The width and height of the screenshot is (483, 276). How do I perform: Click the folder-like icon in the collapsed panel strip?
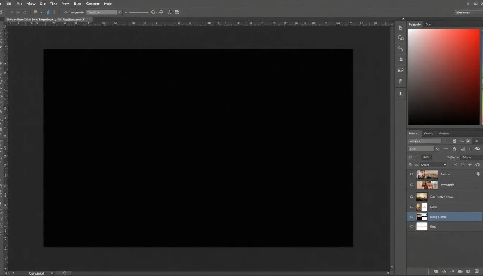tap(401, 59)
